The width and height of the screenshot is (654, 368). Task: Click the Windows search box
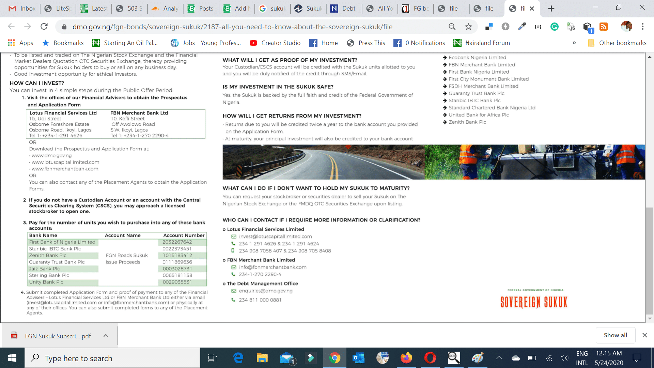pos(112,358)
